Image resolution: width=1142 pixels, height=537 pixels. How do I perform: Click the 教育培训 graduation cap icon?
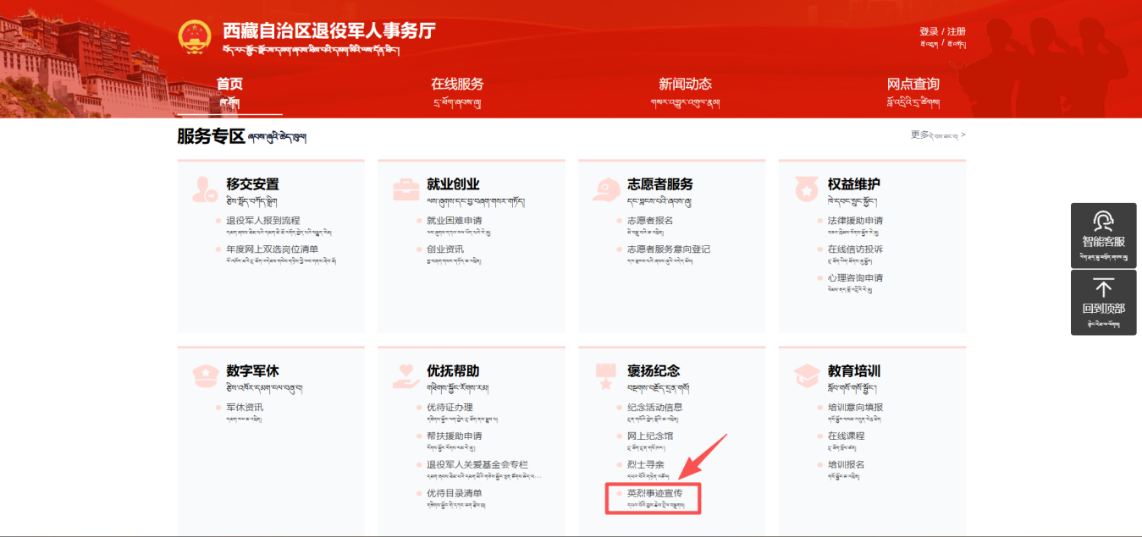[807, 376]
